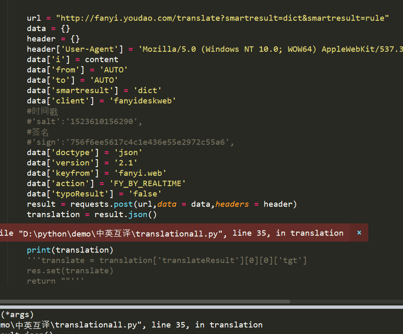Click the 'content' variable in data['i'] line
The width and height of the screenshot is (403, 334).
point(101,60)
